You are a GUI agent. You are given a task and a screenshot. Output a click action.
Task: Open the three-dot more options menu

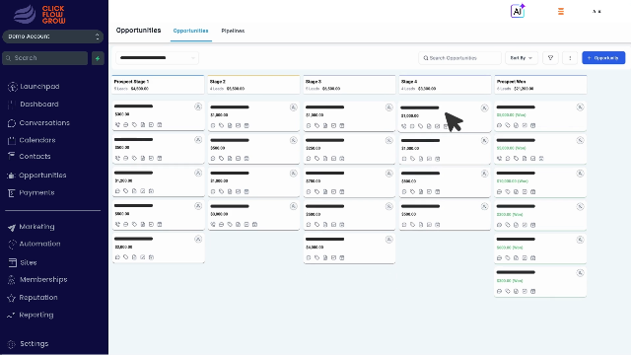tap(570, 58)
